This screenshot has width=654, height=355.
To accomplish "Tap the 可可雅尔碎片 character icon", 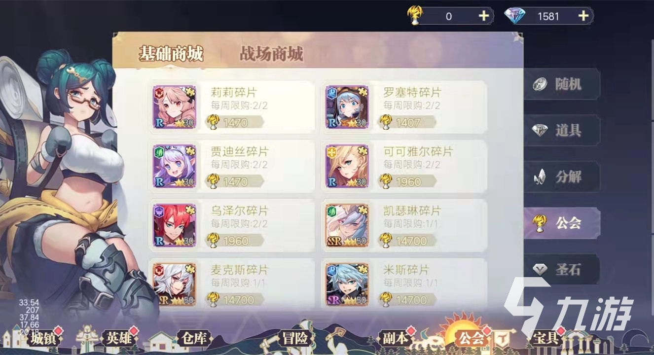I will coord(347,166).
